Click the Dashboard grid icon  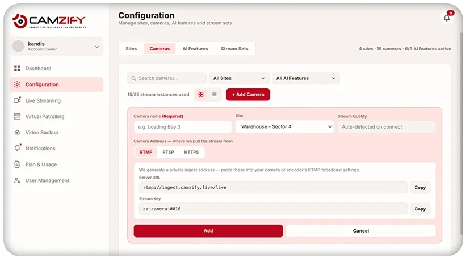(17, 68)
